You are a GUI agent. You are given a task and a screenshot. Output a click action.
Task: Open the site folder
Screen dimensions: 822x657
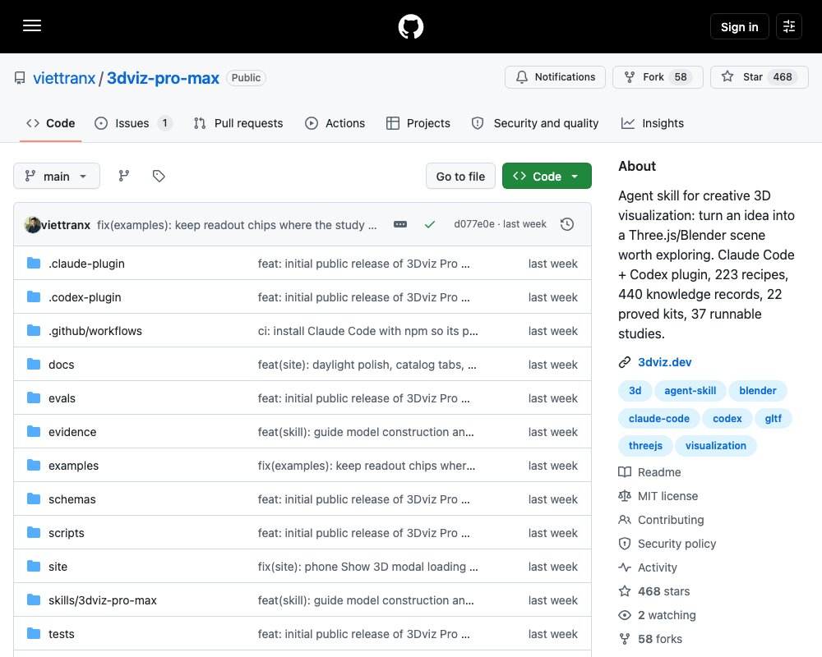(x=58, y=567)
